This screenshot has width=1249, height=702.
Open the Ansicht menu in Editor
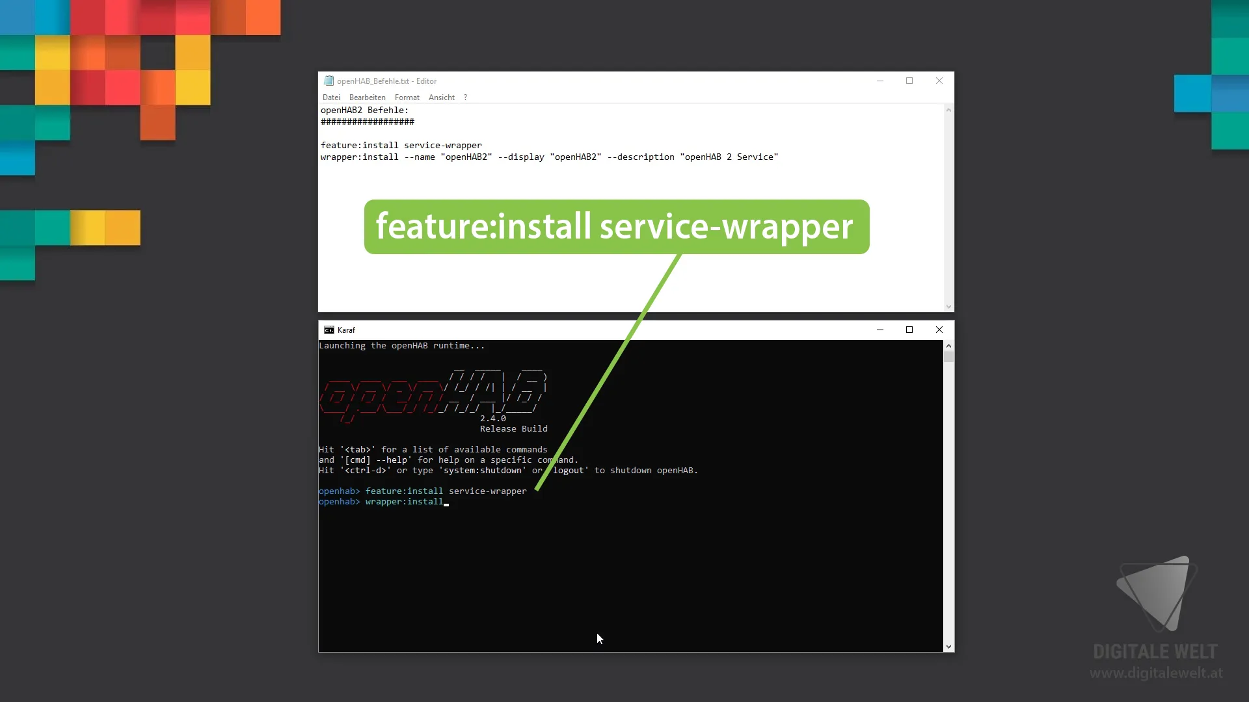[x=442, y=97]
